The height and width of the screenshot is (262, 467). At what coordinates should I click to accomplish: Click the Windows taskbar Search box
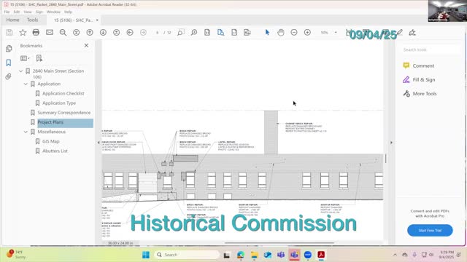[187, 255]
